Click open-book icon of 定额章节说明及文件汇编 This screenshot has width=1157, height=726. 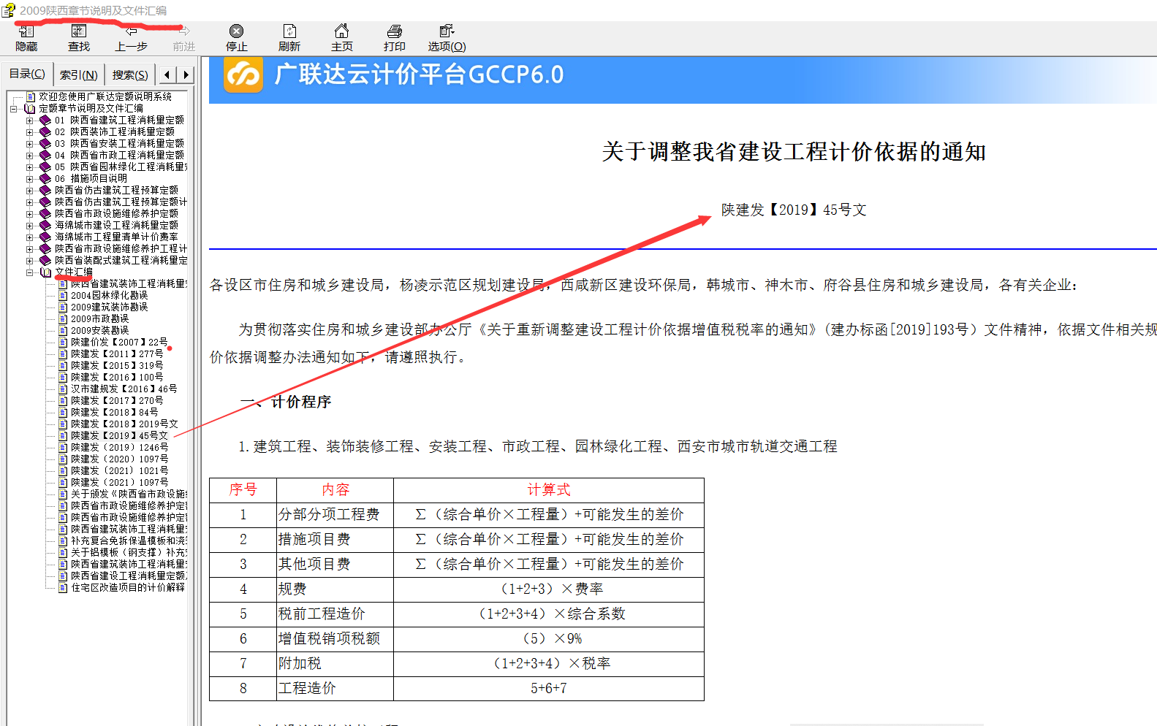point(30,108)
